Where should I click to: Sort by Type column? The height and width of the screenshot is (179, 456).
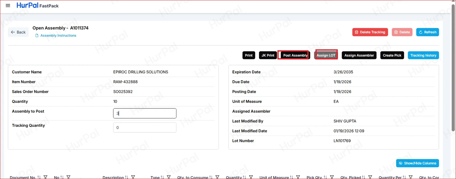pyautogui.click(x=162, y=177)
